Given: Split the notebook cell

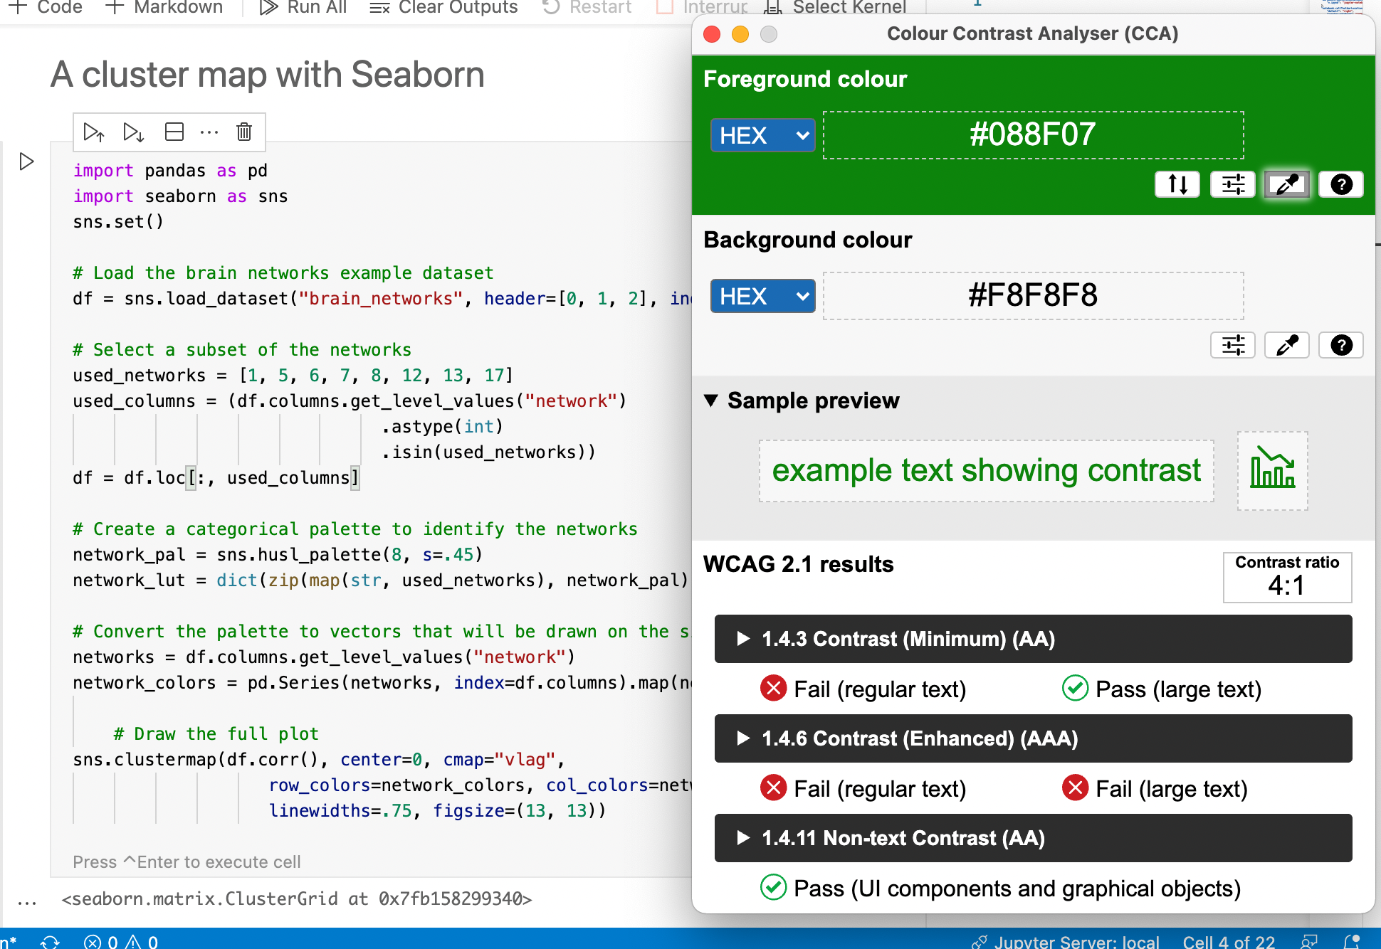Looking at the screenshot, I should point(173,132).
